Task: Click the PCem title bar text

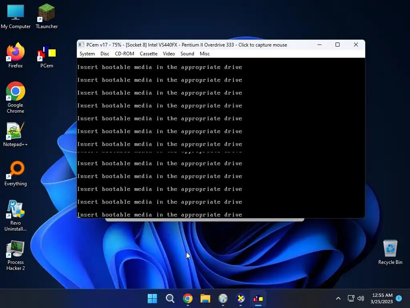Action: tap(187, 45)
